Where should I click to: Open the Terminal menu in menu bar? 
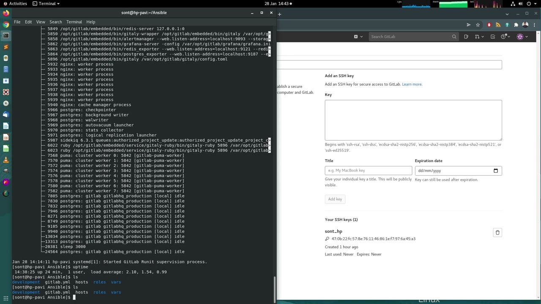tap(74, 22)
